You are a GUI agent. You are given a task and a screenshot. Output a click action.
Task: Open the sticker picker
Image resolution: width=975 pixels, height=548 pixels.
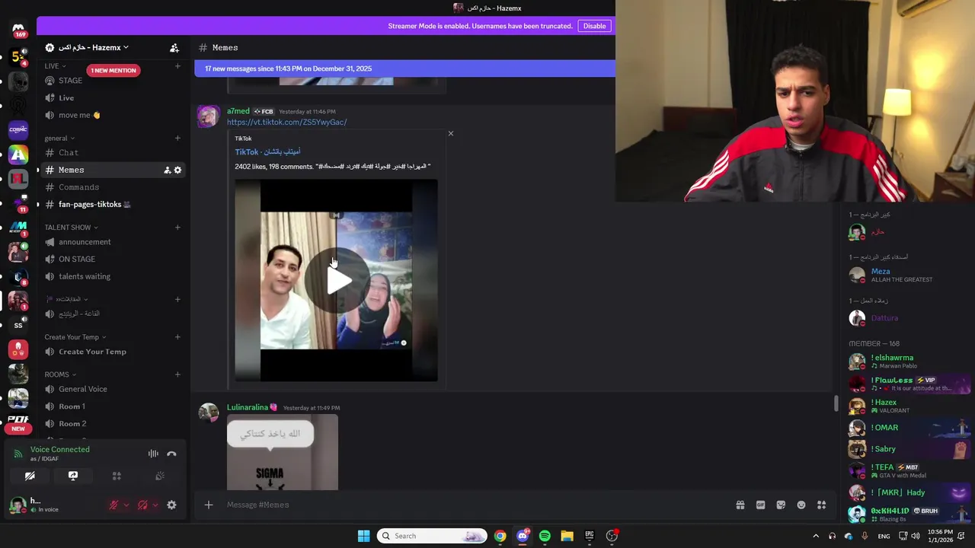[x=781, y=505]
